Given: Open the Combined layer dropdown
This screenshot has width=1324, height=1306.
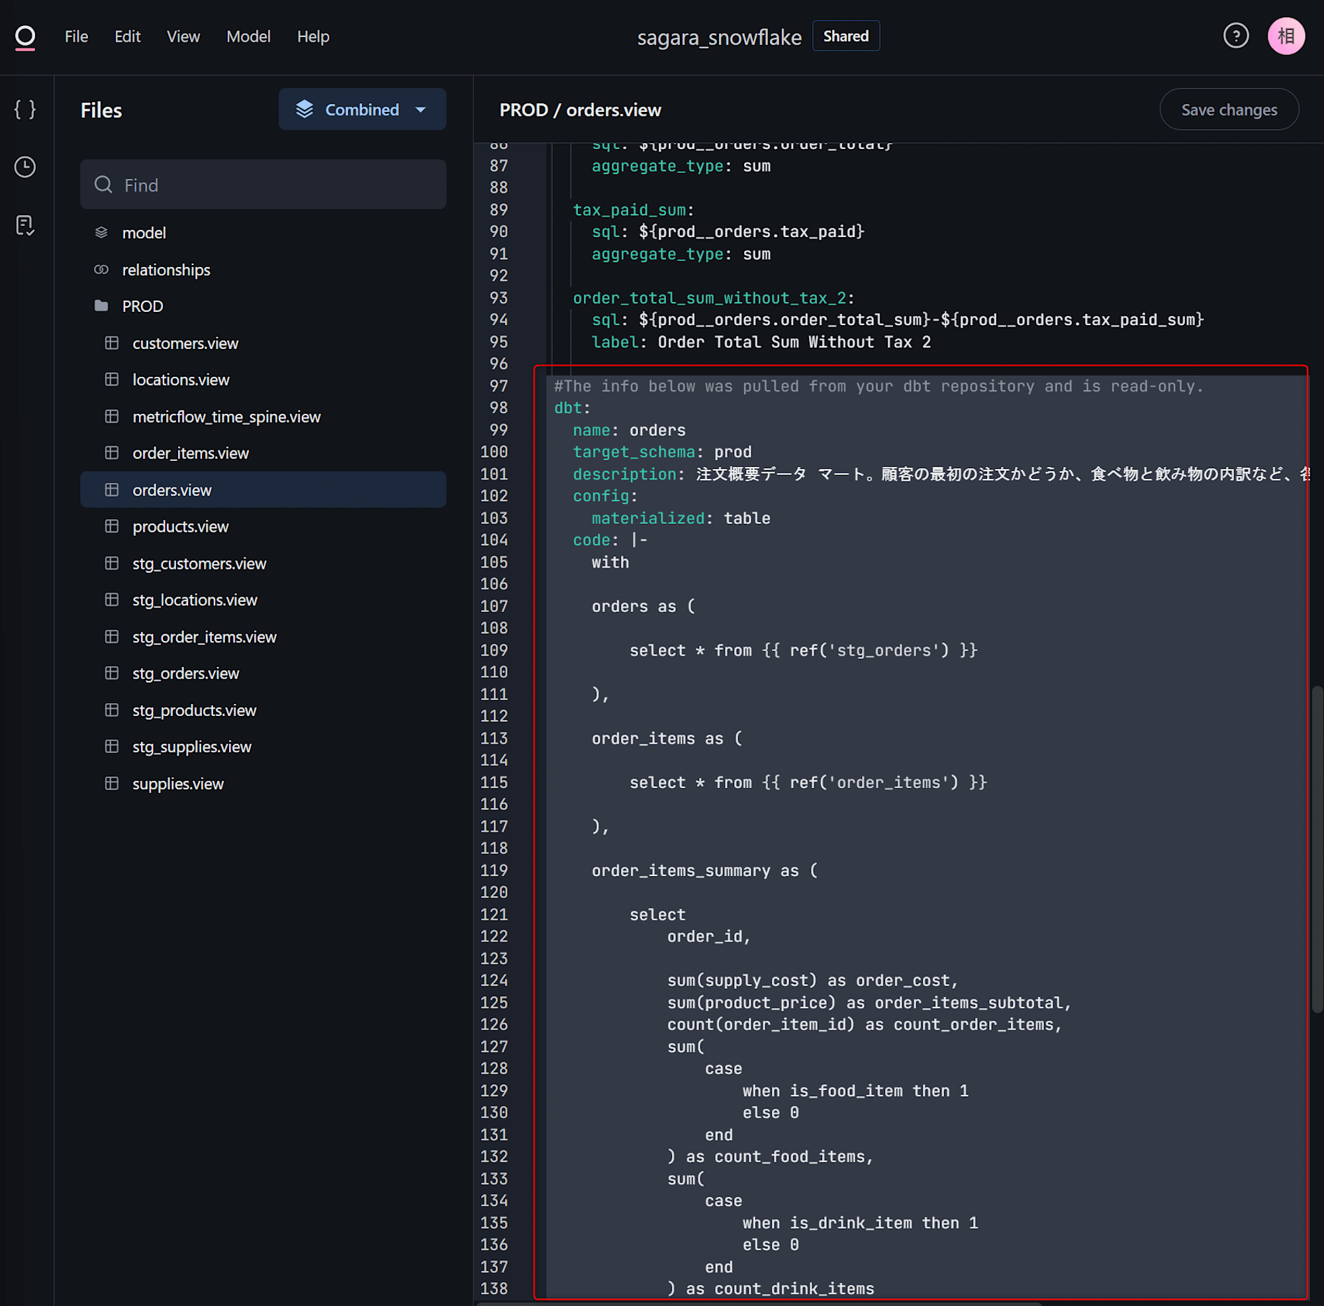Looking at the screenshot, I should point(362,109).
